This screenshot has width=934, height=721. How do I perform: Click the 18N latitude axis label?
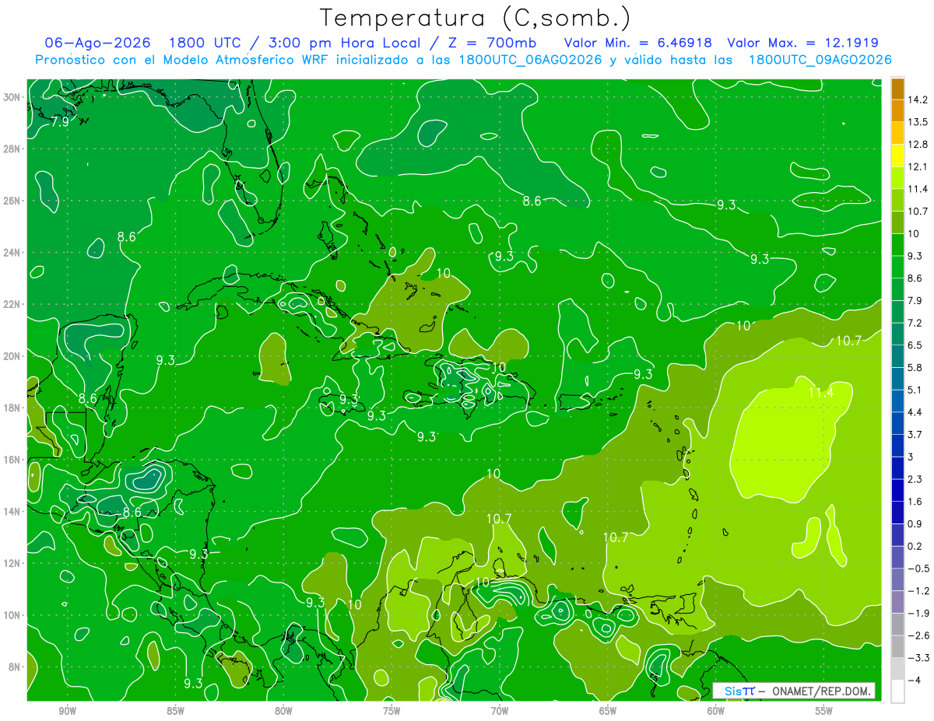[13, 408]
